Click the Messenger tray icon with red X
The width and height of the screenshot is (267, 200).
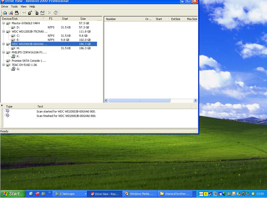(x=239, y=194)
